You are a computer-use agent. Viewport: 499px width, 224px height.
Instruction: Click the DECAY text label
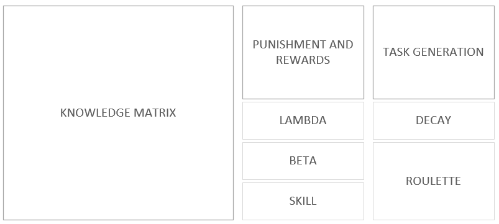pyautogui.click(x=434, y=120)
